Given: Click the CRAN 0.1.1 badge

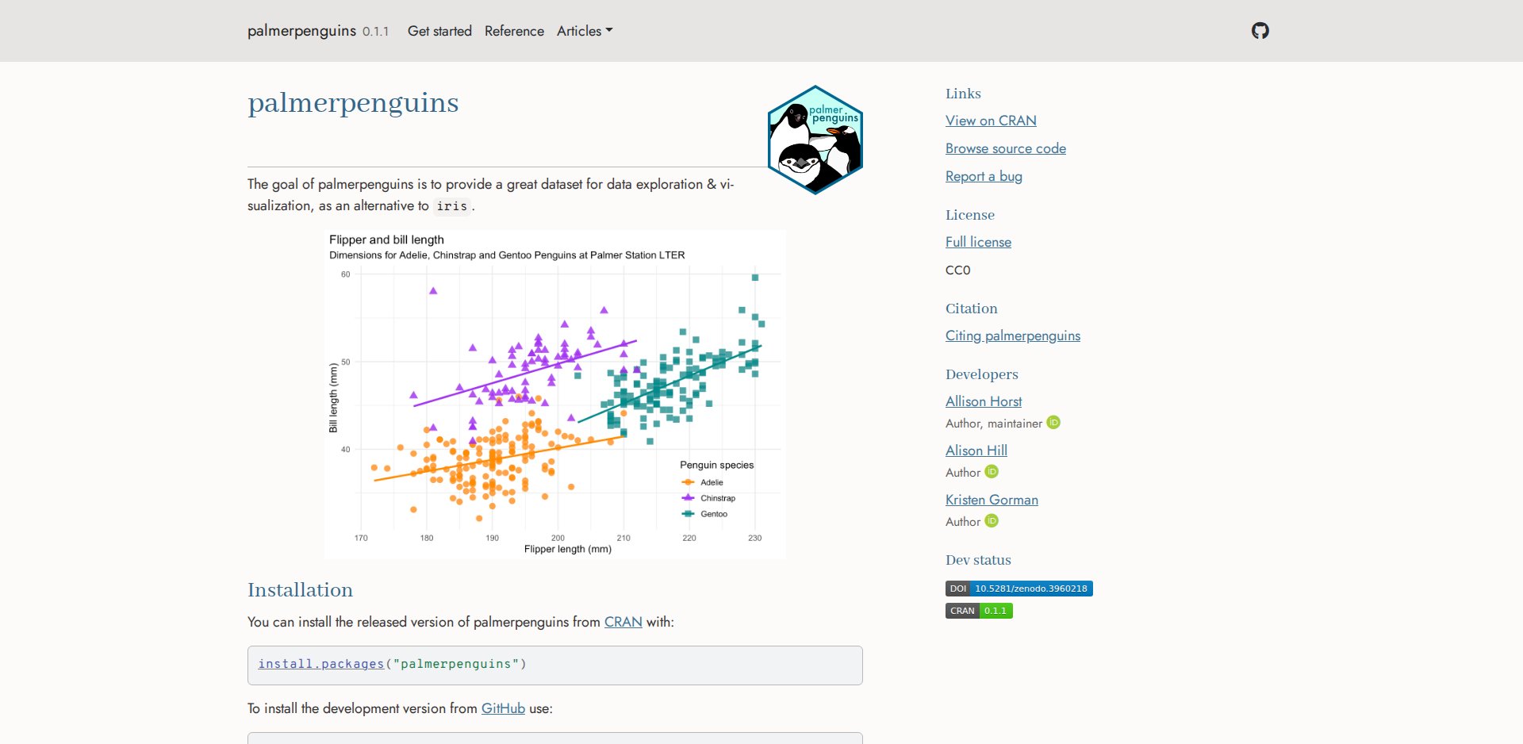Looking at the screenshot, I should click(979, 611).
